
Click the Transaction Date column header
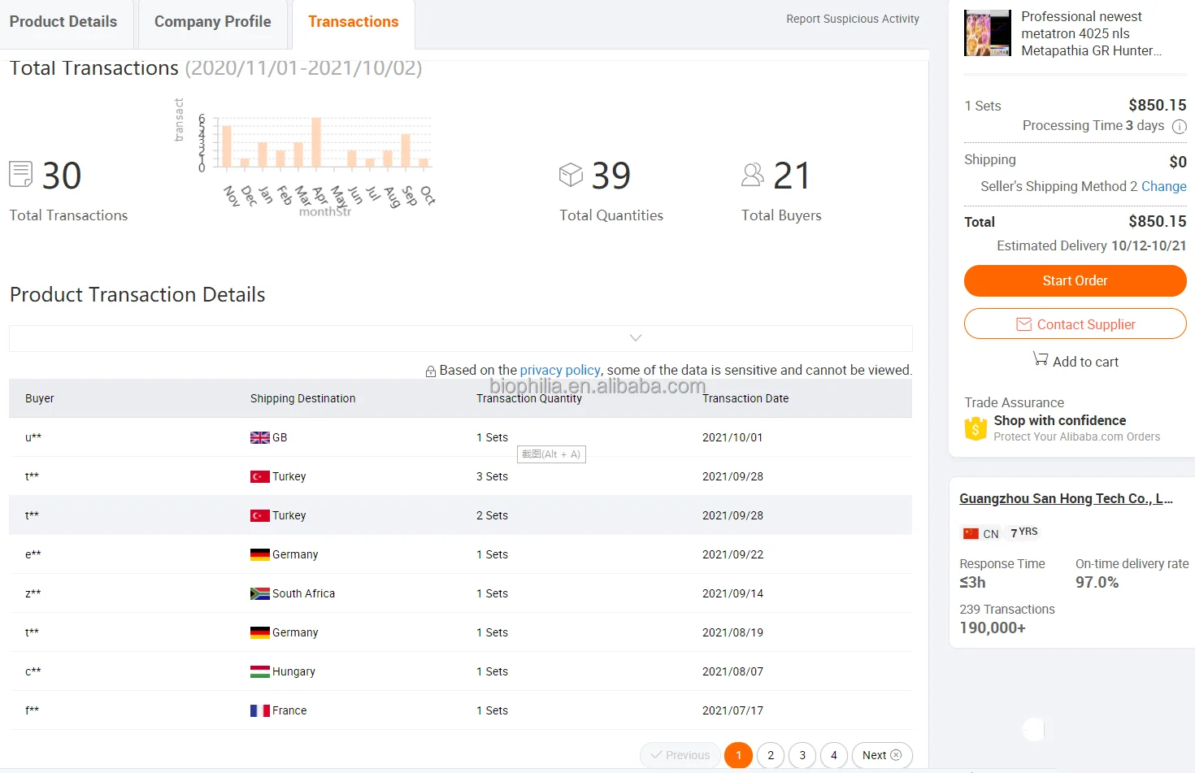(745, 398)
